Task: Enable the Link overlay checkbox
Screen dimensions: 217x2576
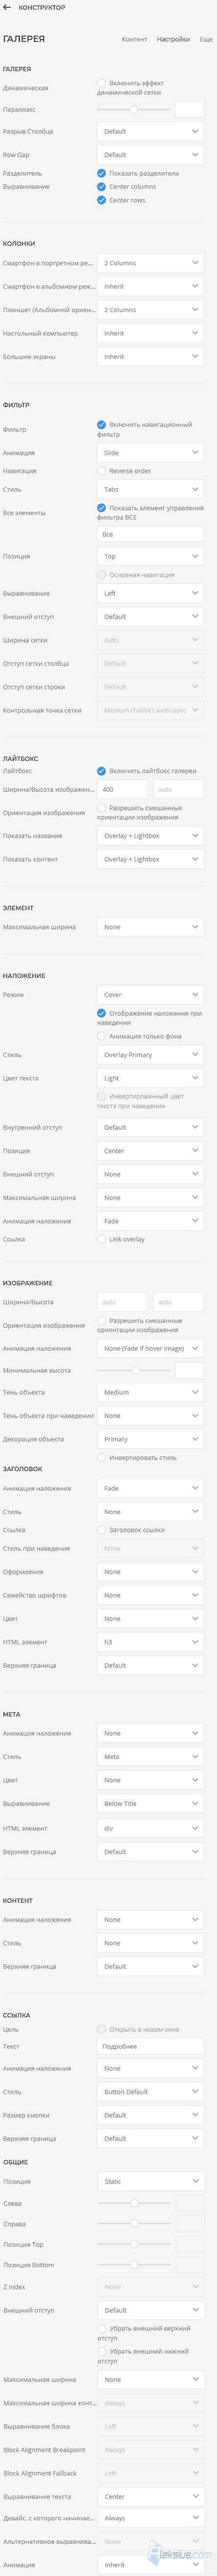Action: 102,1239
